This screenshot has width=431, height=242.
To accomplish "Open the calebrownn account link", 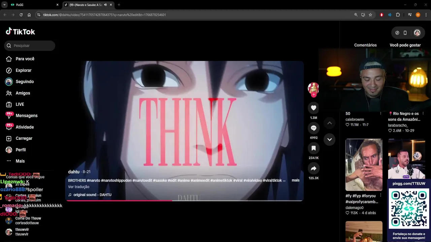I will (x=355, y=119).
